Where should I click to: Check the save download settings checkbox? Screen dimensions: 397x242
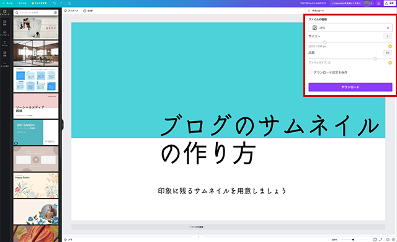click(310, 72)
